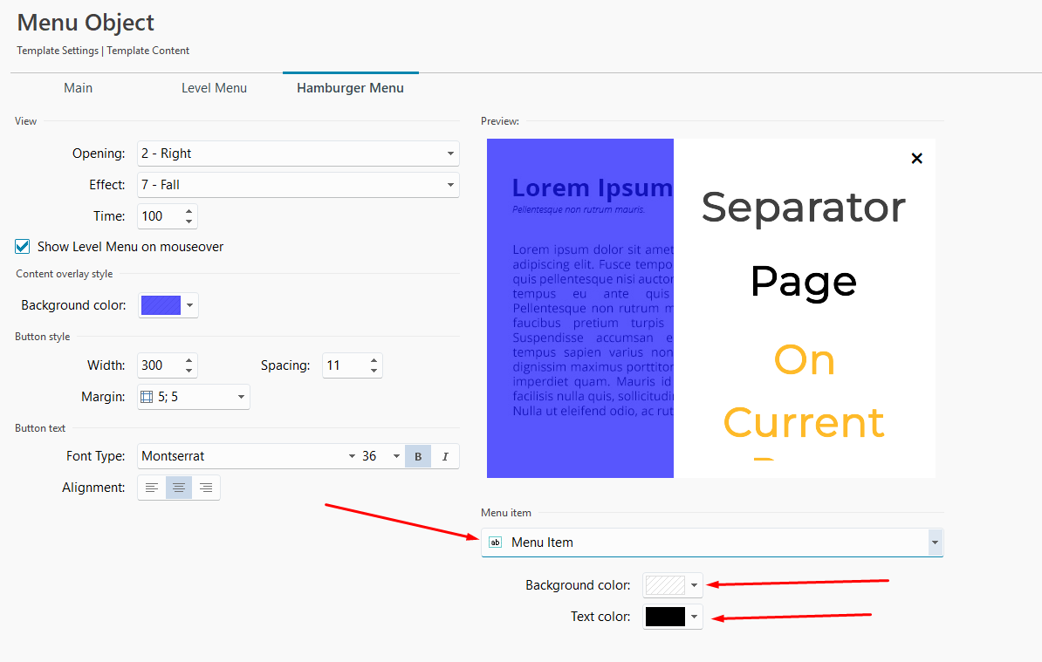Viewport: 1042px width, 662px height.
Task: Increase the Width value with up arrow
Action: coord(189,360)
